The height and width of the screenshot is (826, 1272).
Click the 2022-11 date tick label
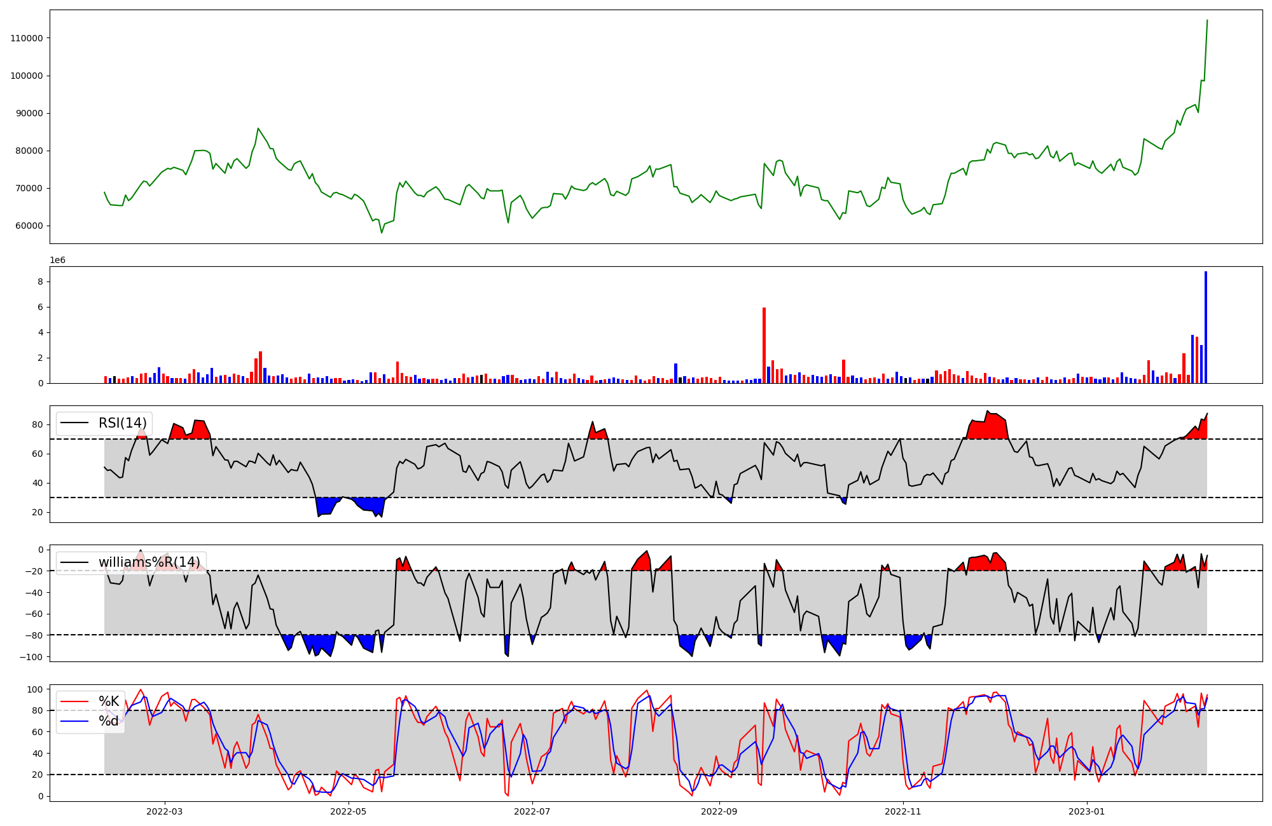[902, 811]
